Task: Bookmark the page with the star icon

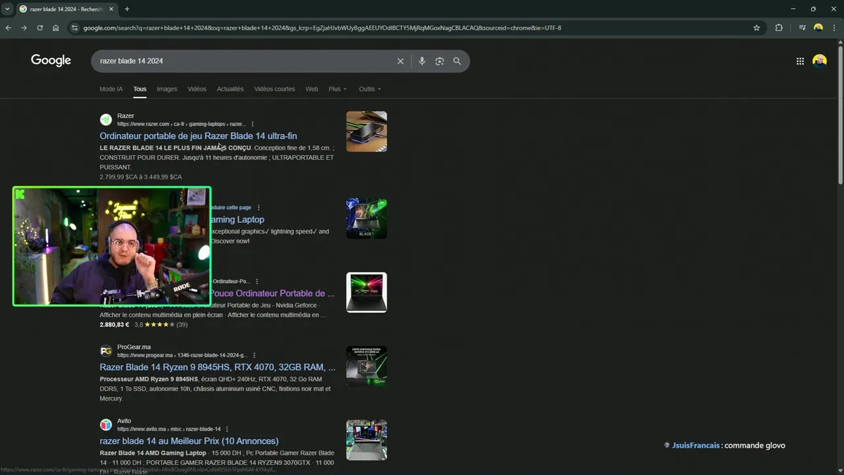Action: (756, 28)
